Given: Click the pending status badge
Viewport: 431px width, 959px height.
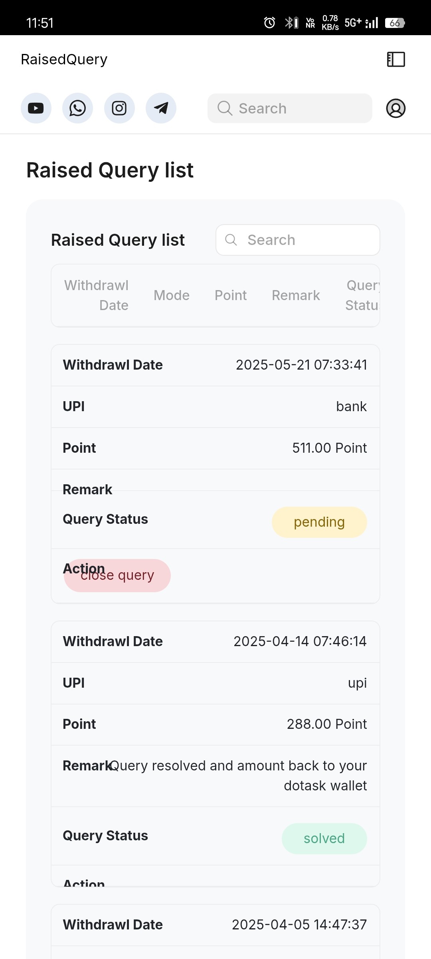Looking at the screenshot, I should [319, 522].
